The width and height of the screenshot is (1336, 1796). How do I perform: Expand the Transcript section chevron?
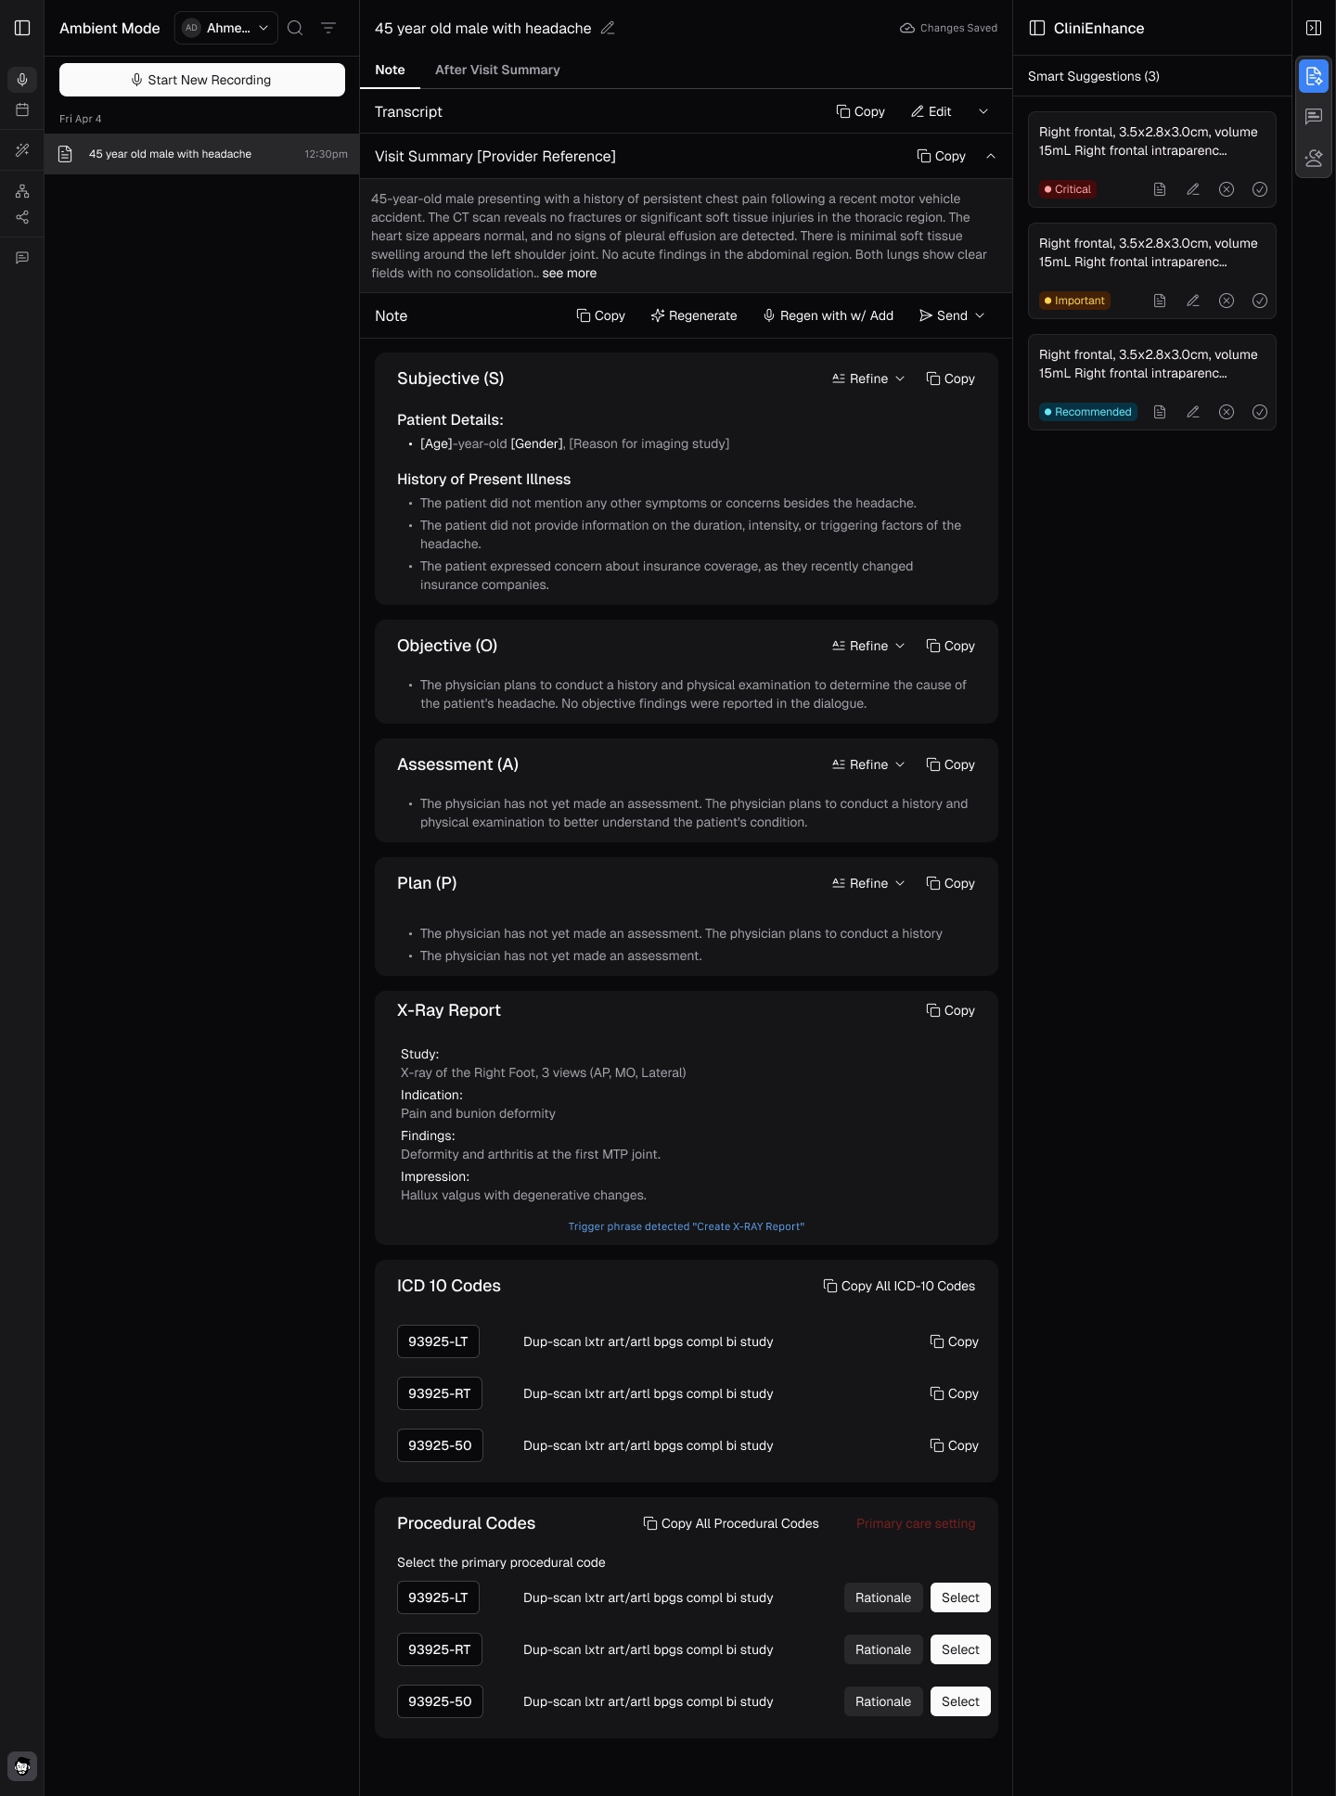(x=983, y=111)
